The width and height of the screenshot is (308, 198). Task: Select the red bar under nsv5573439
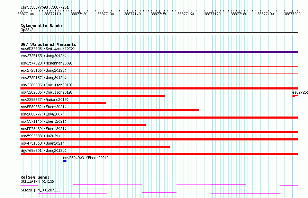(159, 132)
